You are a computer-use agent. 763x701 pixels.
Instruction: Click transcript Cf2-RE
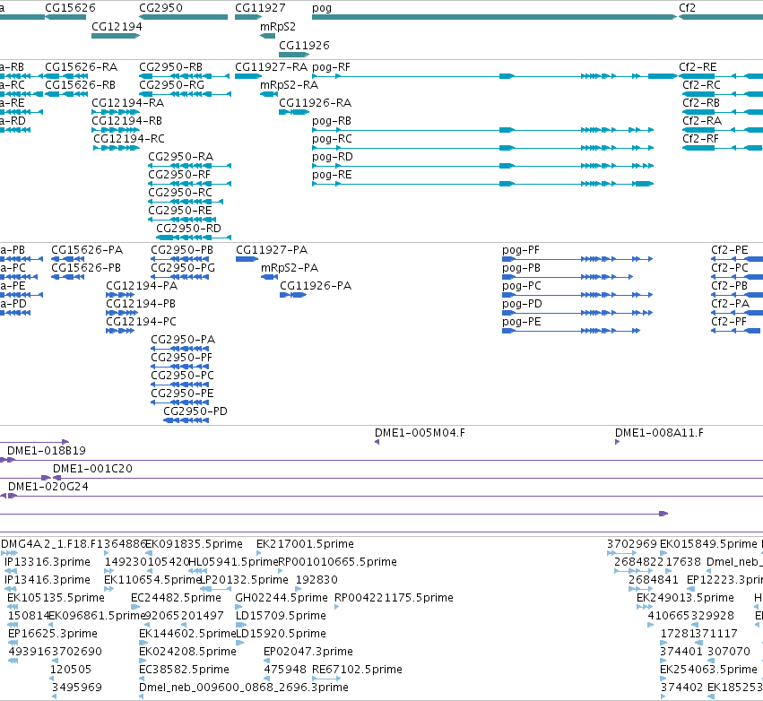(721, 76)
